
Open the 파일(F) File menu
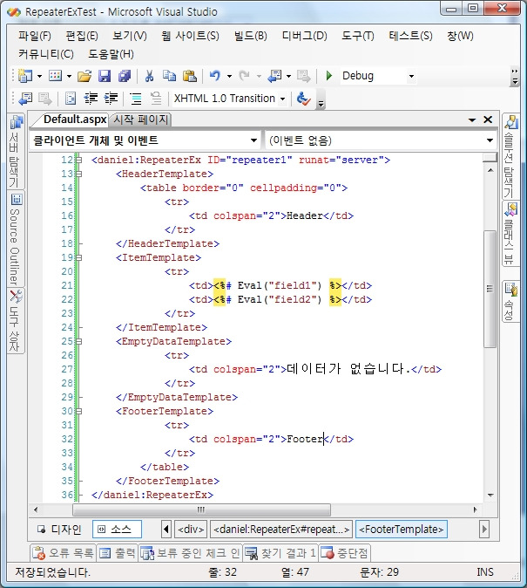coord(35,36)
